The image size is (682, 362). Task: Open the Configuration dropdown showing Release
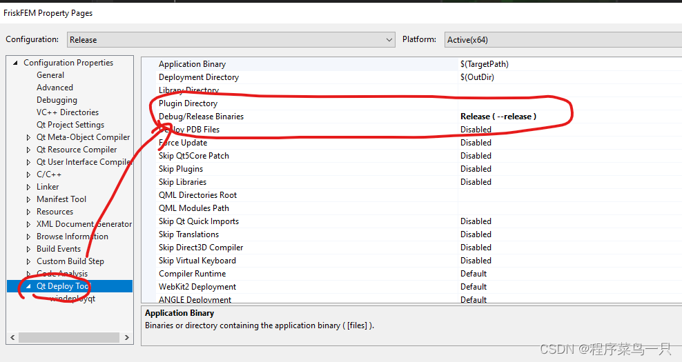click(231, 39)
